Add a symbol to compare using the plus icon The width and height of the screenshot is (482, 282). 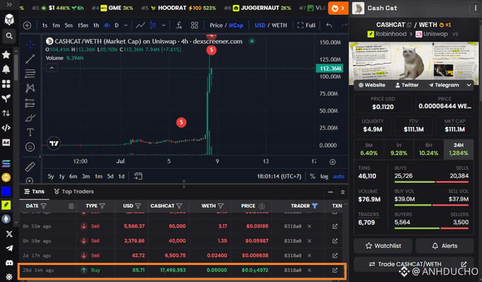pyautogui.click(x=27, y=26)
